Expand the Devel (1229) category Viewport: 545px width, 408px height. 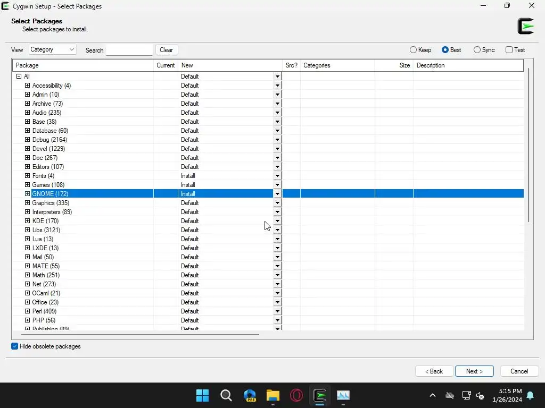(x=28, y=149)
